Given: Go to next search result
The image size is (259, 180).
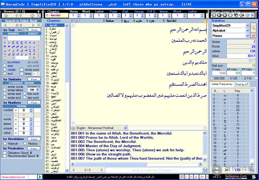Looking at the screenshot, I should pos(33,25).
